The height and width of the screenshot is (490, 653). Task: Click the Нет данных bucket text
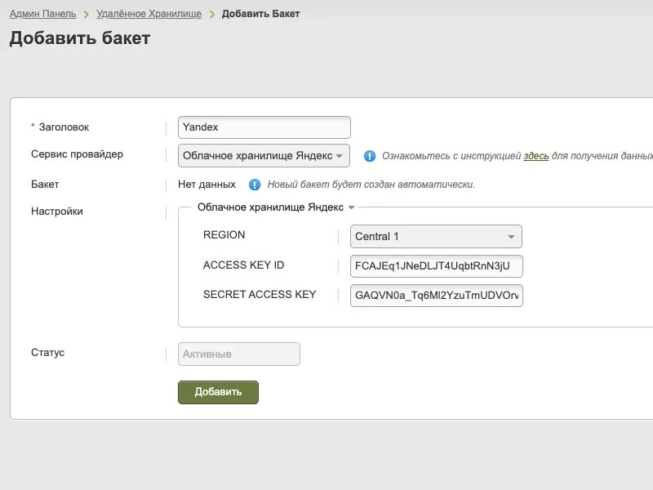[207, 185]
